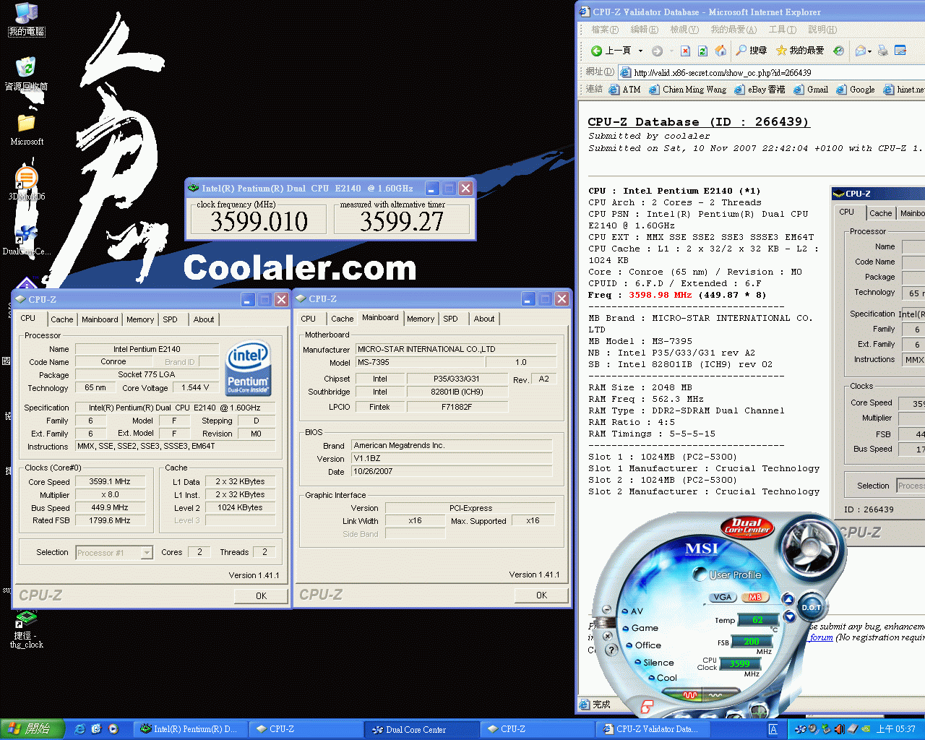Click the Windows Start (開始) button
925x740 pixels.
pyautogui.click(x=32, y=729)
